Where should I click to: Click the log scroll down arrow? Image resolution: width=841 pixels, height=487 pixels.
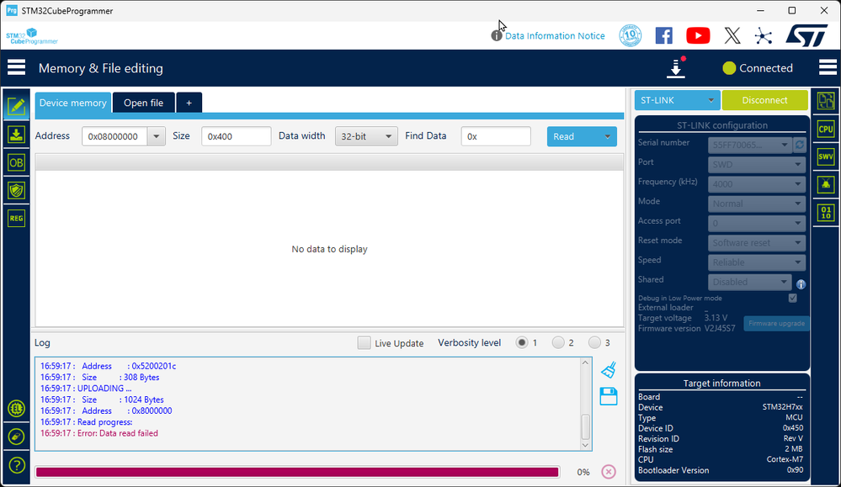pyautogui.click(x=585, y=445)
